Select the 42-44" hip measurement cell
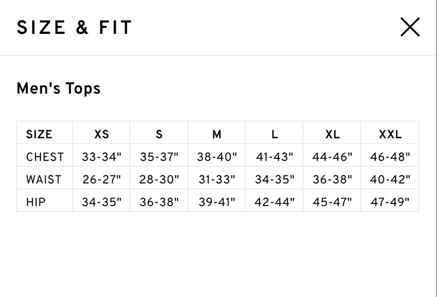This screenshot has height=297, width=437. click(275, 202)
